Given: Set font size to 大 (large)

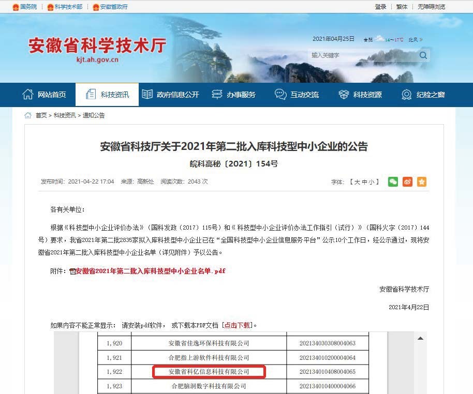Looking at the screenshot, I should pyautogui.click(x=357, y=182).
